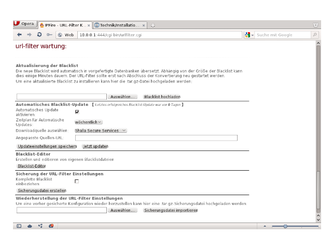Focus the Suche mit Google field
The width and height of the screenshot is (332, 249).
283,35
